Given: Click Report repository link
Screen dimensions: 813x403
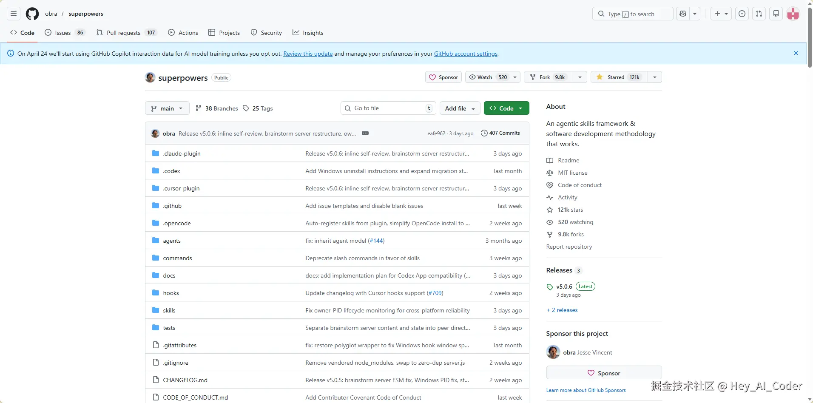Looking at the screenshot, I should 569,247.
